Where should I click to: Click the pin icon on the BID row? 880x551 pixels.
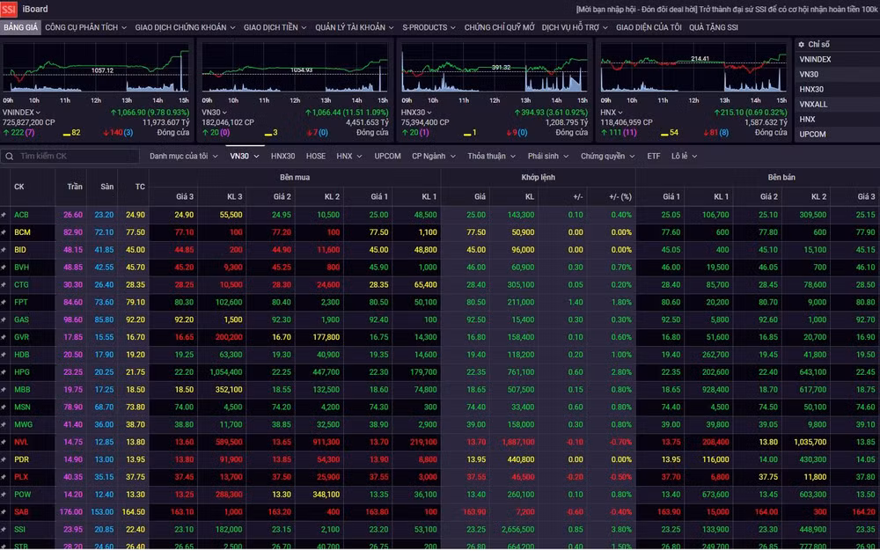(x=4, y=250)
